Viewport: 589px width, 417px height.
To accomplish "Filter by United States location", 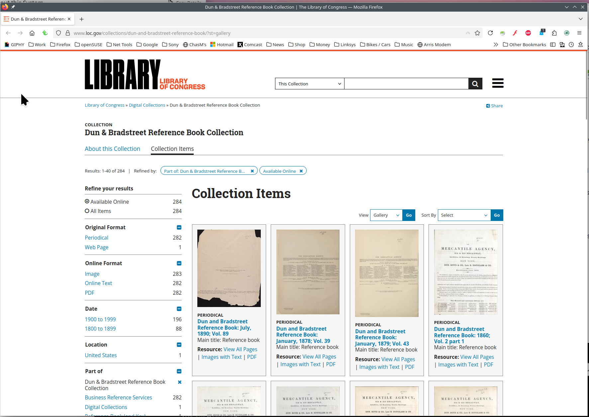I will [101, 355].
